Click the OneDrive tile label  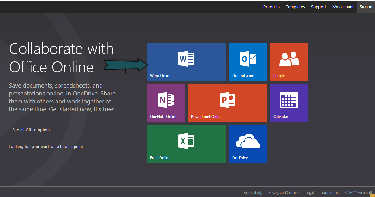(240, 158)
